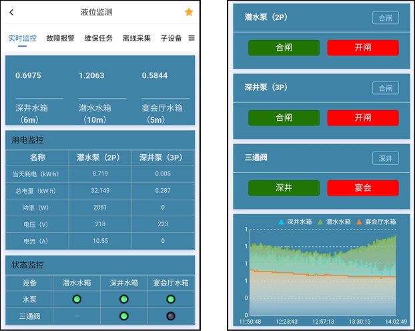415x331 pixels.
Task: Click 水泵 status light under 深井水箱
Action: (123, 300)
